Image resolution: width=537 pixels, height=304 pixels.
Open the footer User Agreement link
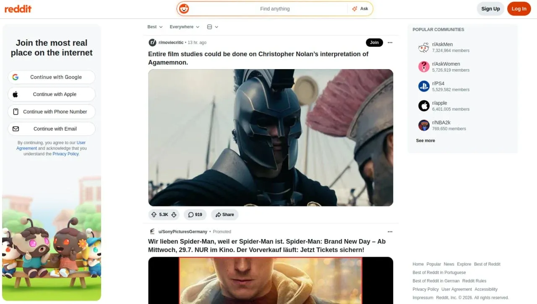tap(456, 289)
